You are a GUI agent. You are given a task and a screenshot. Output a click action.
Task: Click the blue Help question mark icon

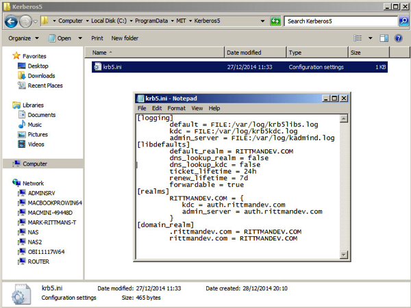coord(399,38)
